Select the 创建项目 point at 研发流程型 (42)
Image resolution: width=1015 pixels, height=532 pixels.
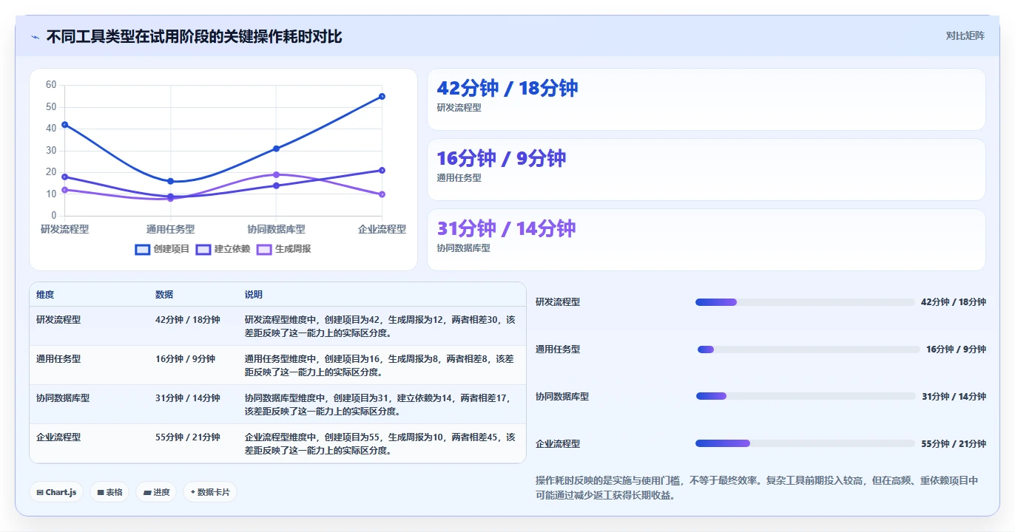[x=65, y=124]
